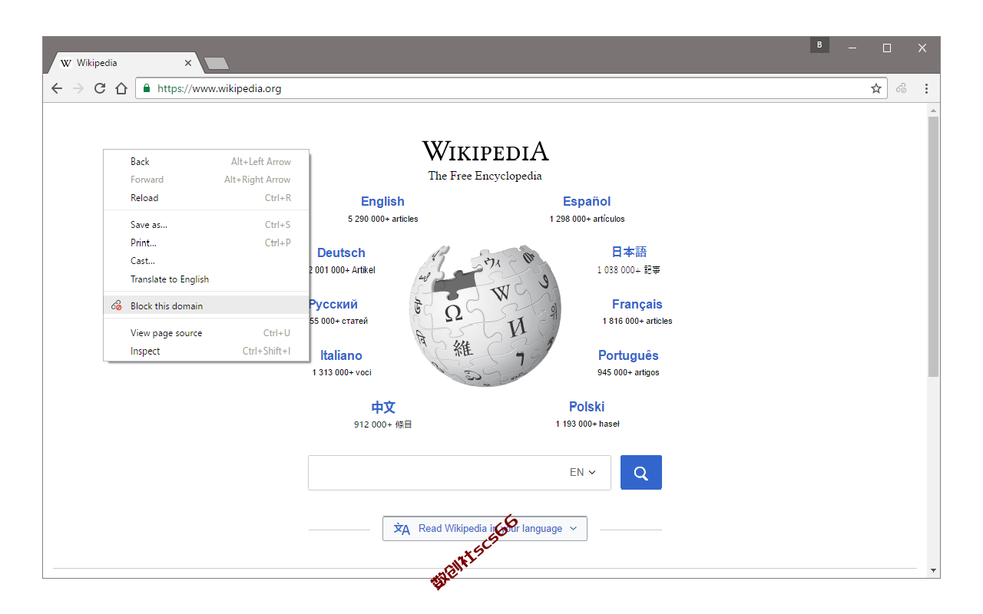Open a new tab
The width and height of the screenshot is (983, 614).
tap(217, 63)
